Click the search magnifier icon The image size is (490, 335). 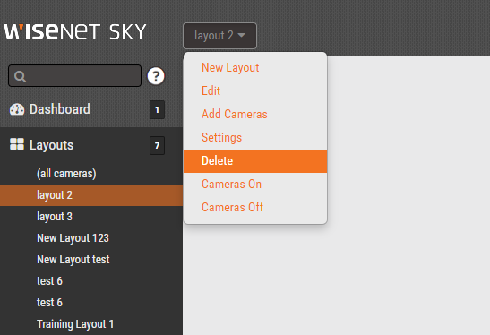tap(20, 76)
